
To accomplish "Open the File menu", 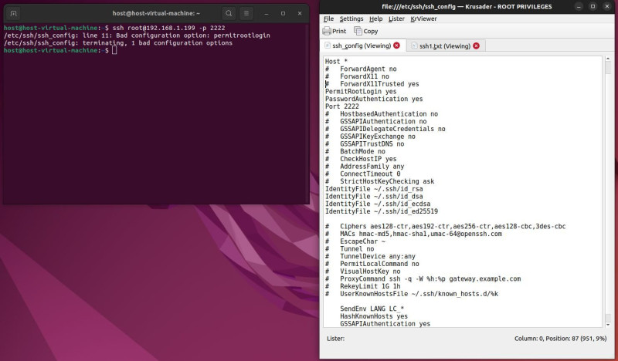I will 328,19.
